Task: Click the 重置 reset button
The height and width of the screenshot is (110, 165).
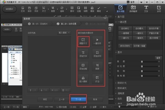Action: coord(158,58)
